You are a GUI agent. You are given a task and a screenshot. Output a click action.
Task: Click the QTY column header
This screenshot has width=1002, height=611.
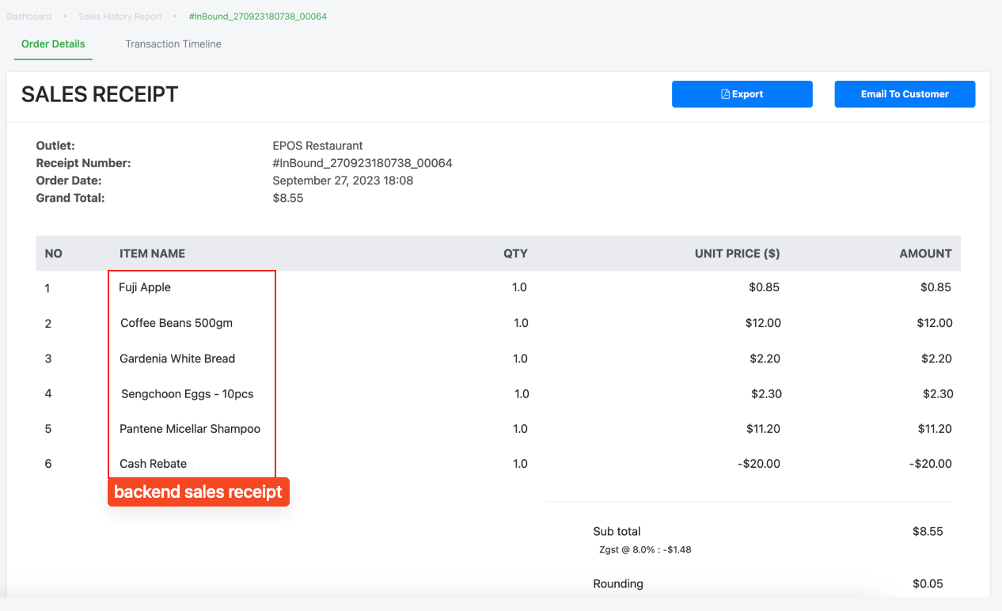[x=515, y=254]
